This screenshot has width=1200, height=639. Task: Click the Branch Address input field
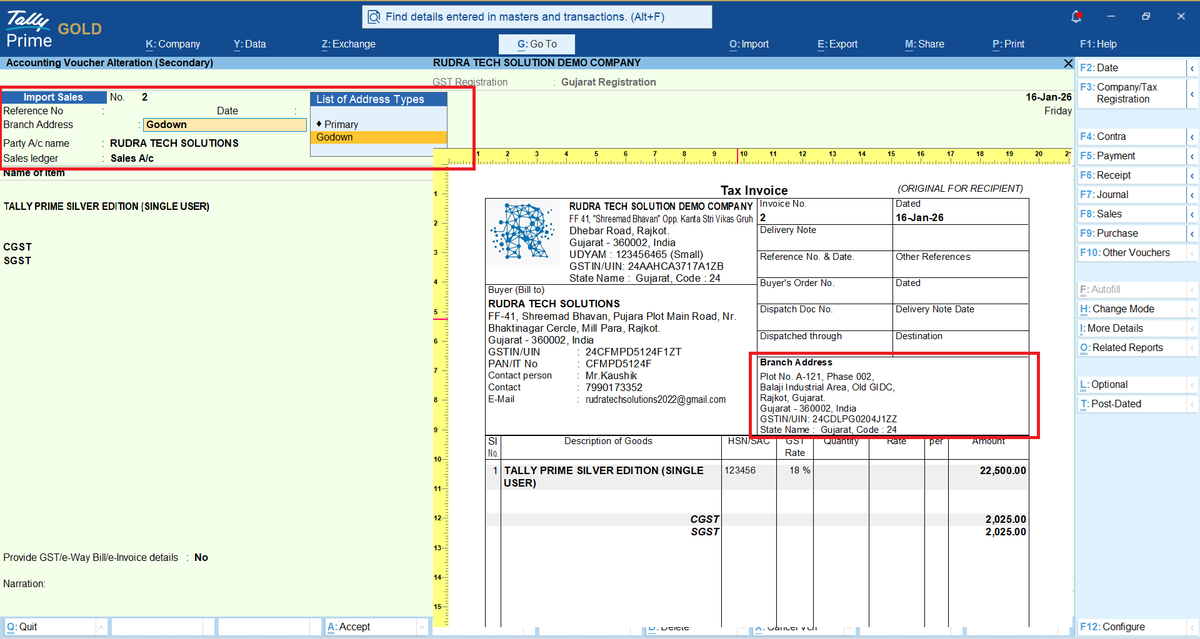click(x=225, y=125)
